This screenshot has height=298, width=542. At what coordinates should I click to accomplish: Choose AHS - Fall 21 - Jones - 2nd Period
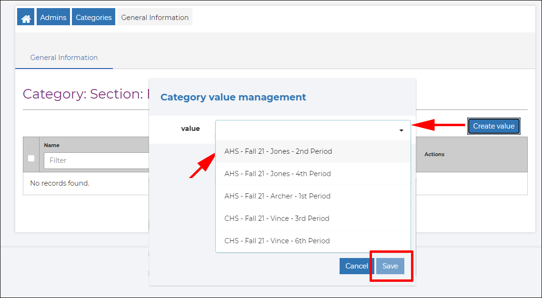point(313,151)
